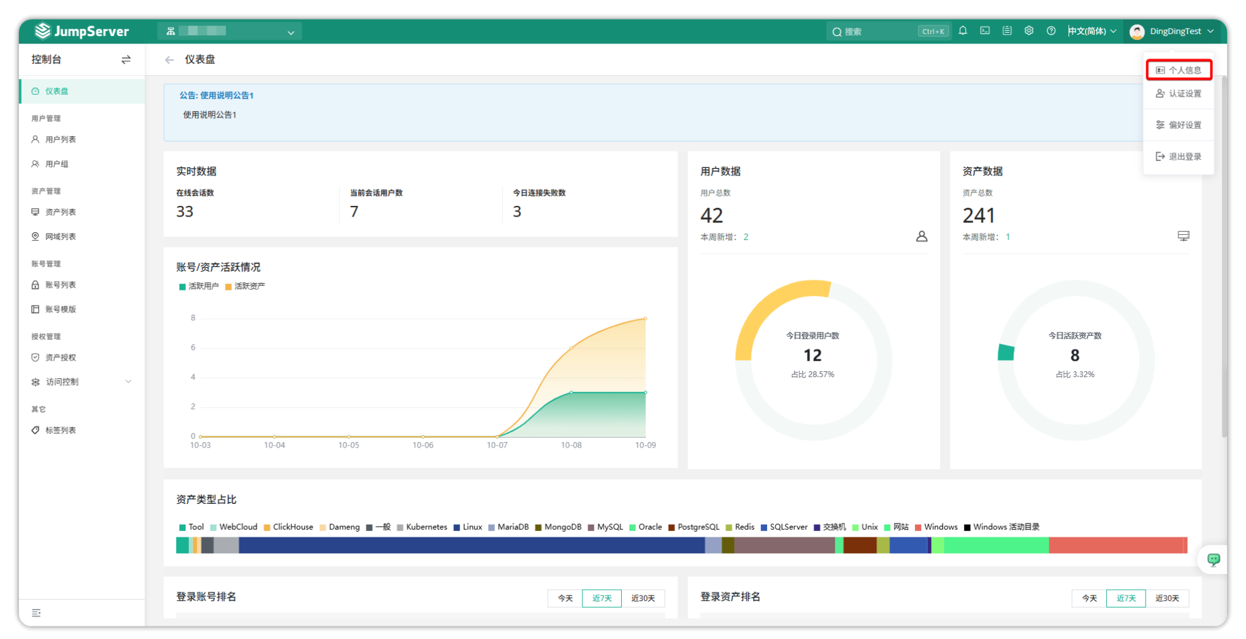Screen dimensions: 1246x639
Task: Open system settings gear icon
Action: tap(1029, 31)
